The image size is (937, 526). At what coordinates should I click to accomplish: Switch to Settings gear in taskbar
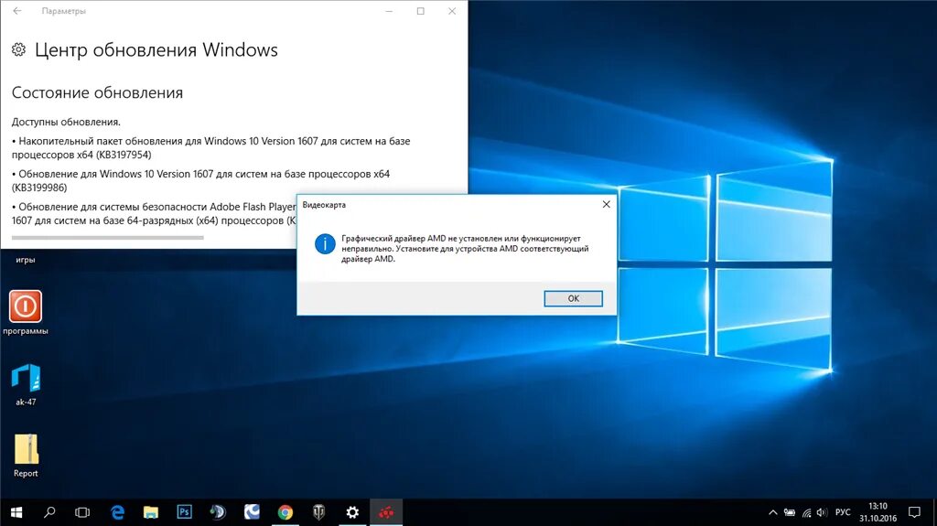click(352, 512)
